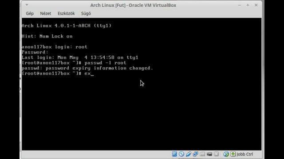Click the Arch Linux [Fut] window title

(x=133, y=5)
